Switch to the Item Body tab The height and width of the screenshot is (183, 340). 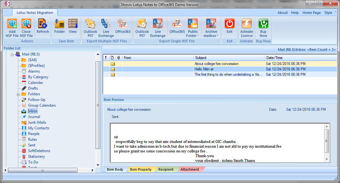115,169
